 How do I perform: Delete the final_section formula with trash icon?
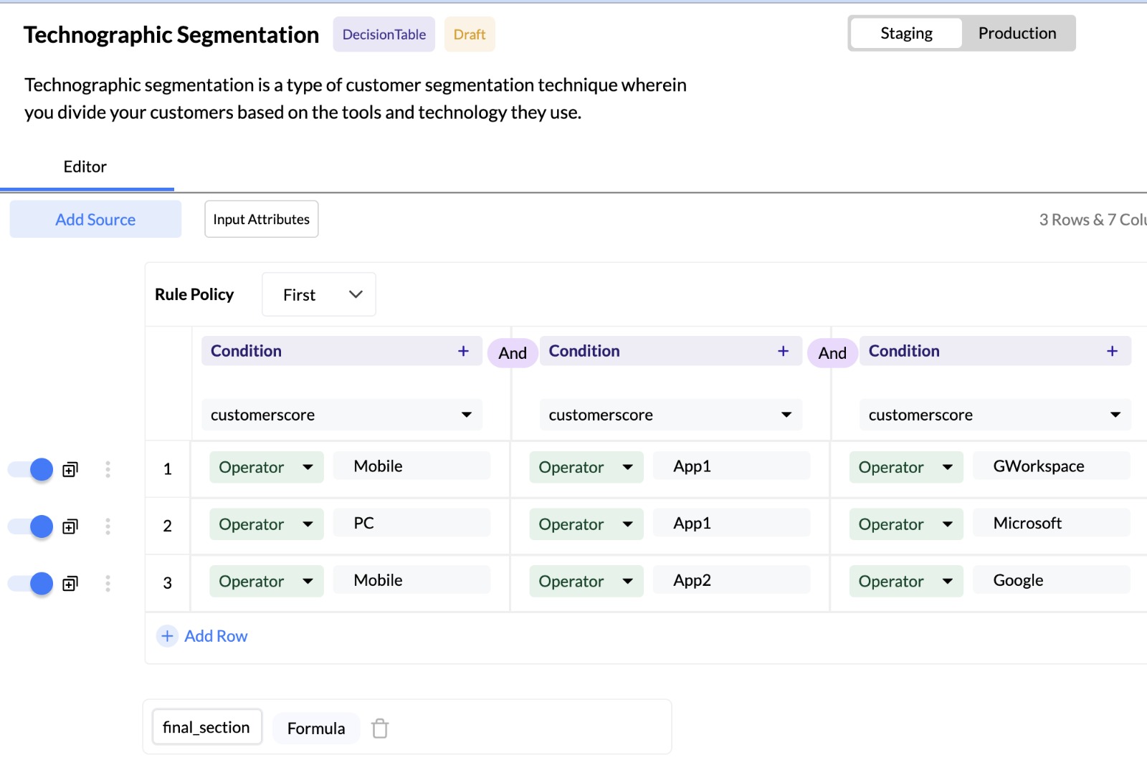pos(380,728)
